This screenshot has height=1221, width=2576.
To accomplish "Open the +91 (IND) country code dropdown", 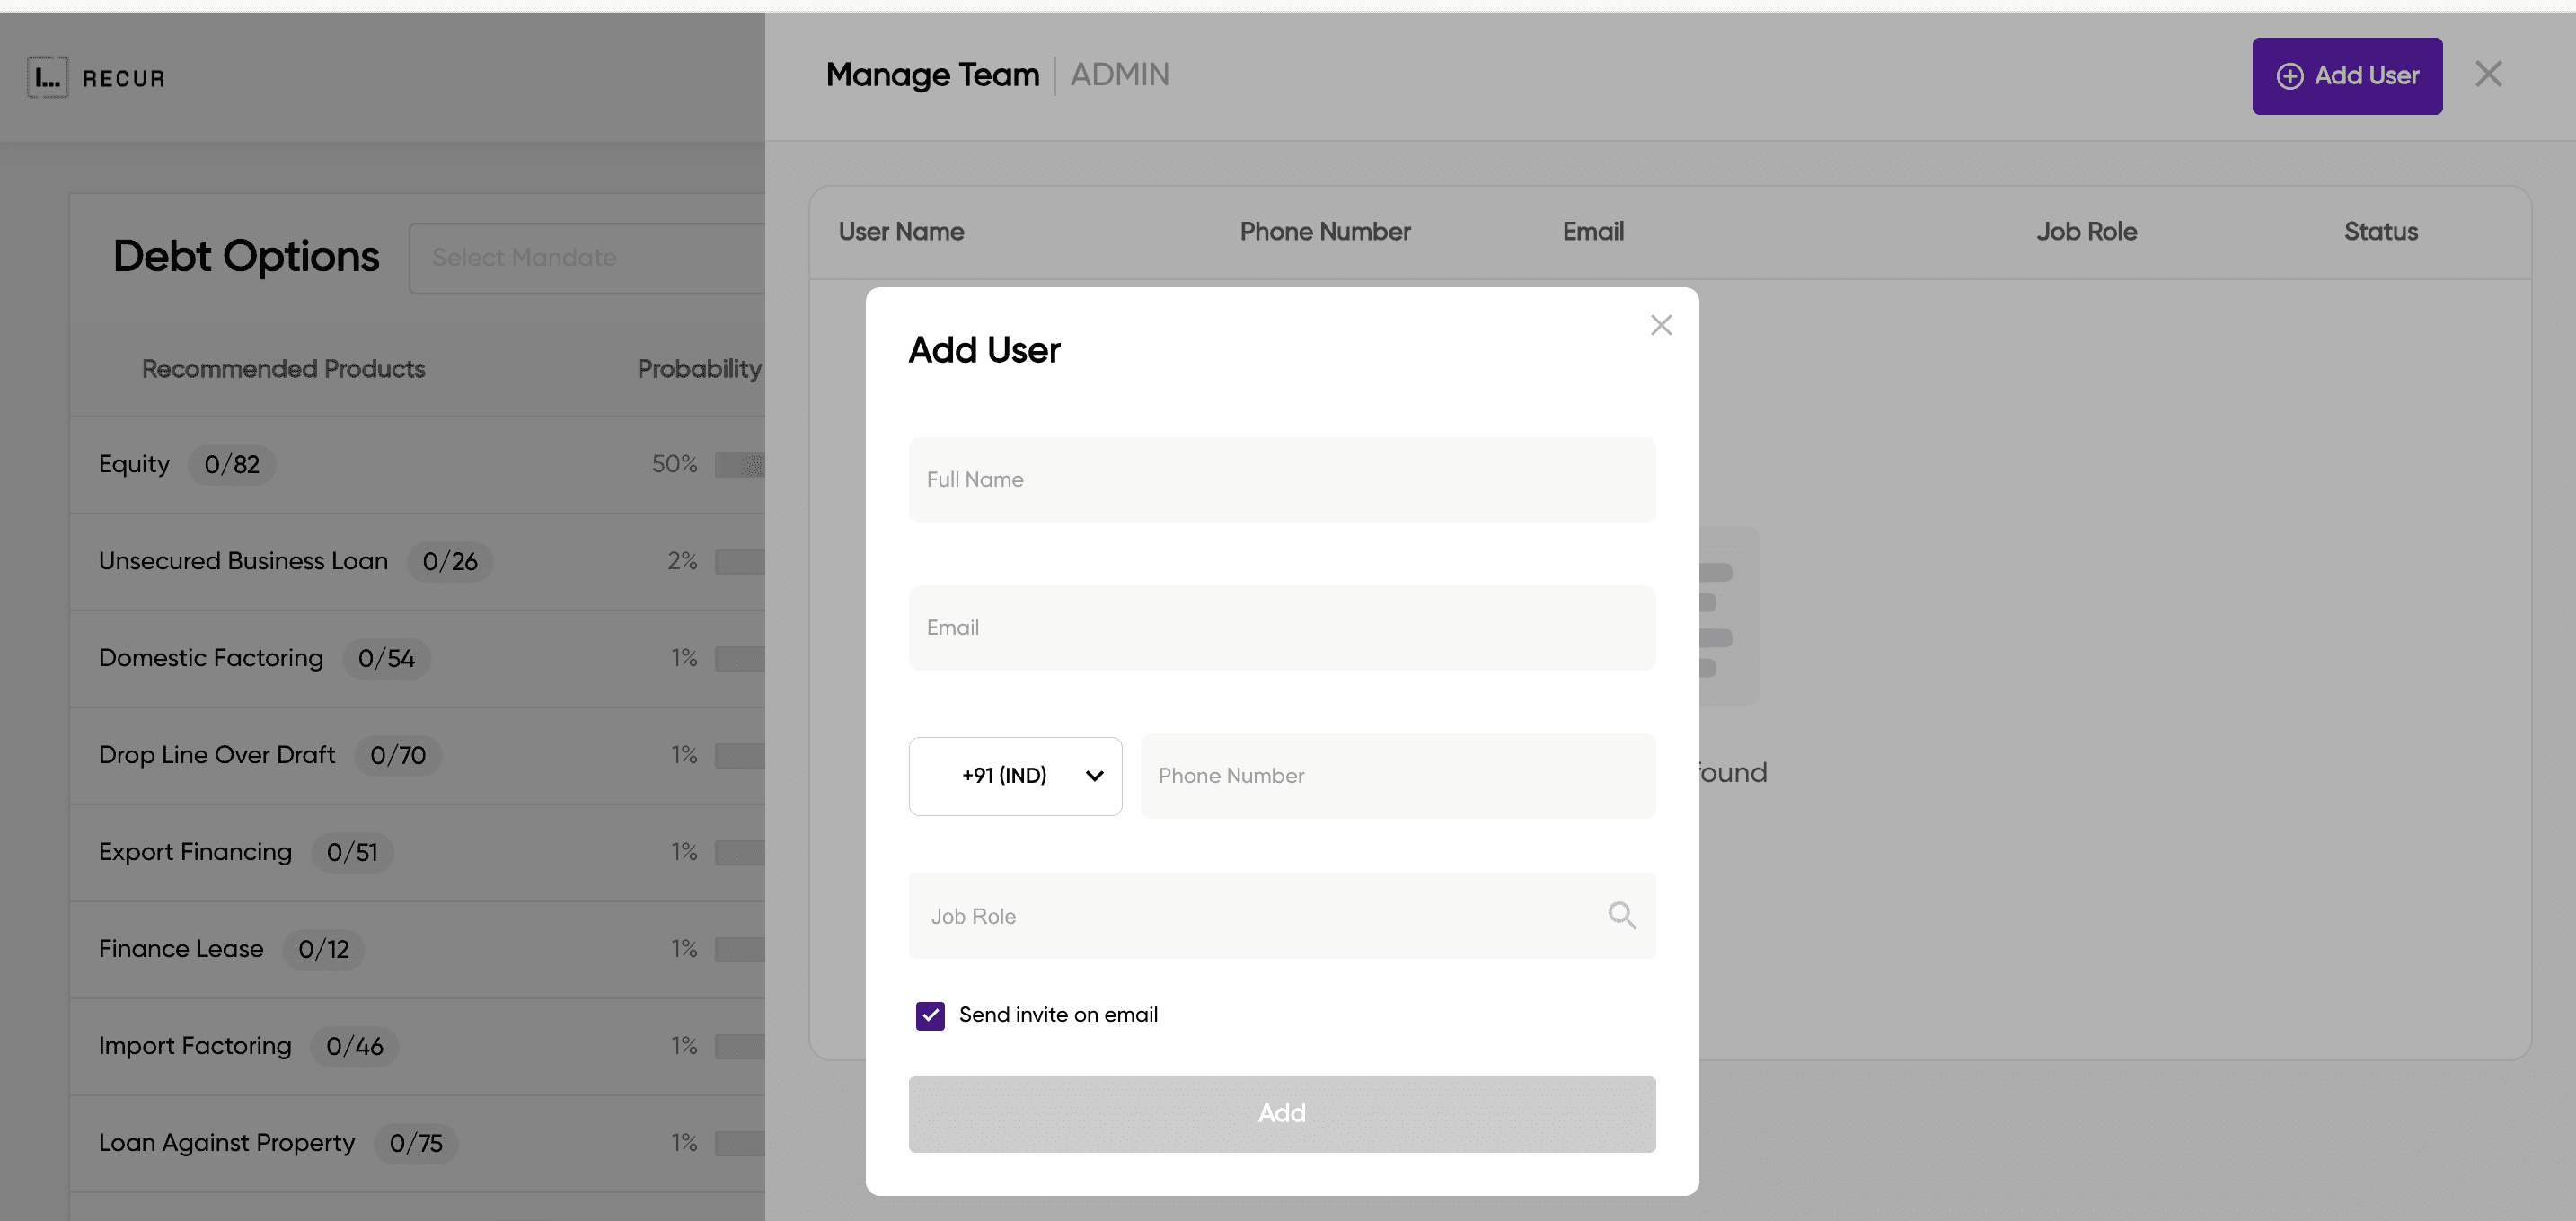I will 1015,777.
